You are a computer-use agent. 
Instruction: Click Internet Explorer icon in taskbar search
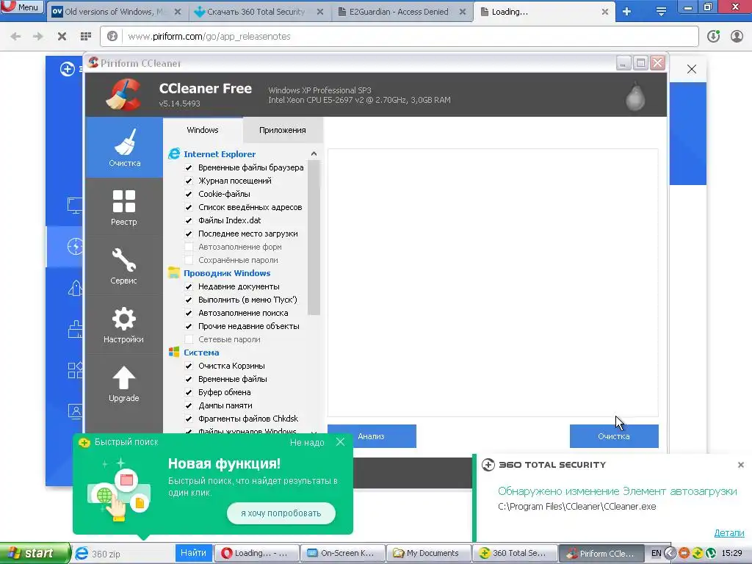[82, 553]
